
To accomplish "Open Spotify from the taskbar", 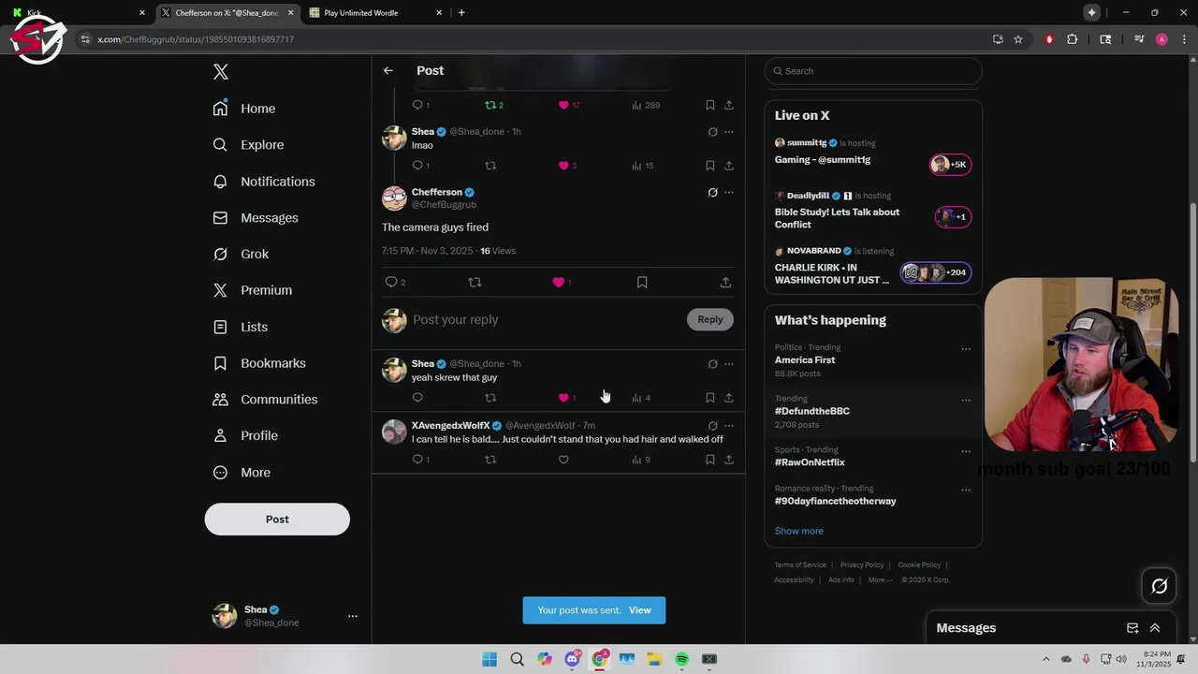I will click(682, 660).
